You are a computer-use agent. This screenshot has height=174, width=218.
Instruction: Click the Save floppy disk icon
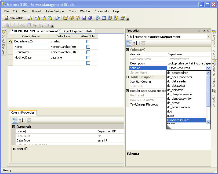pos(84,18)
